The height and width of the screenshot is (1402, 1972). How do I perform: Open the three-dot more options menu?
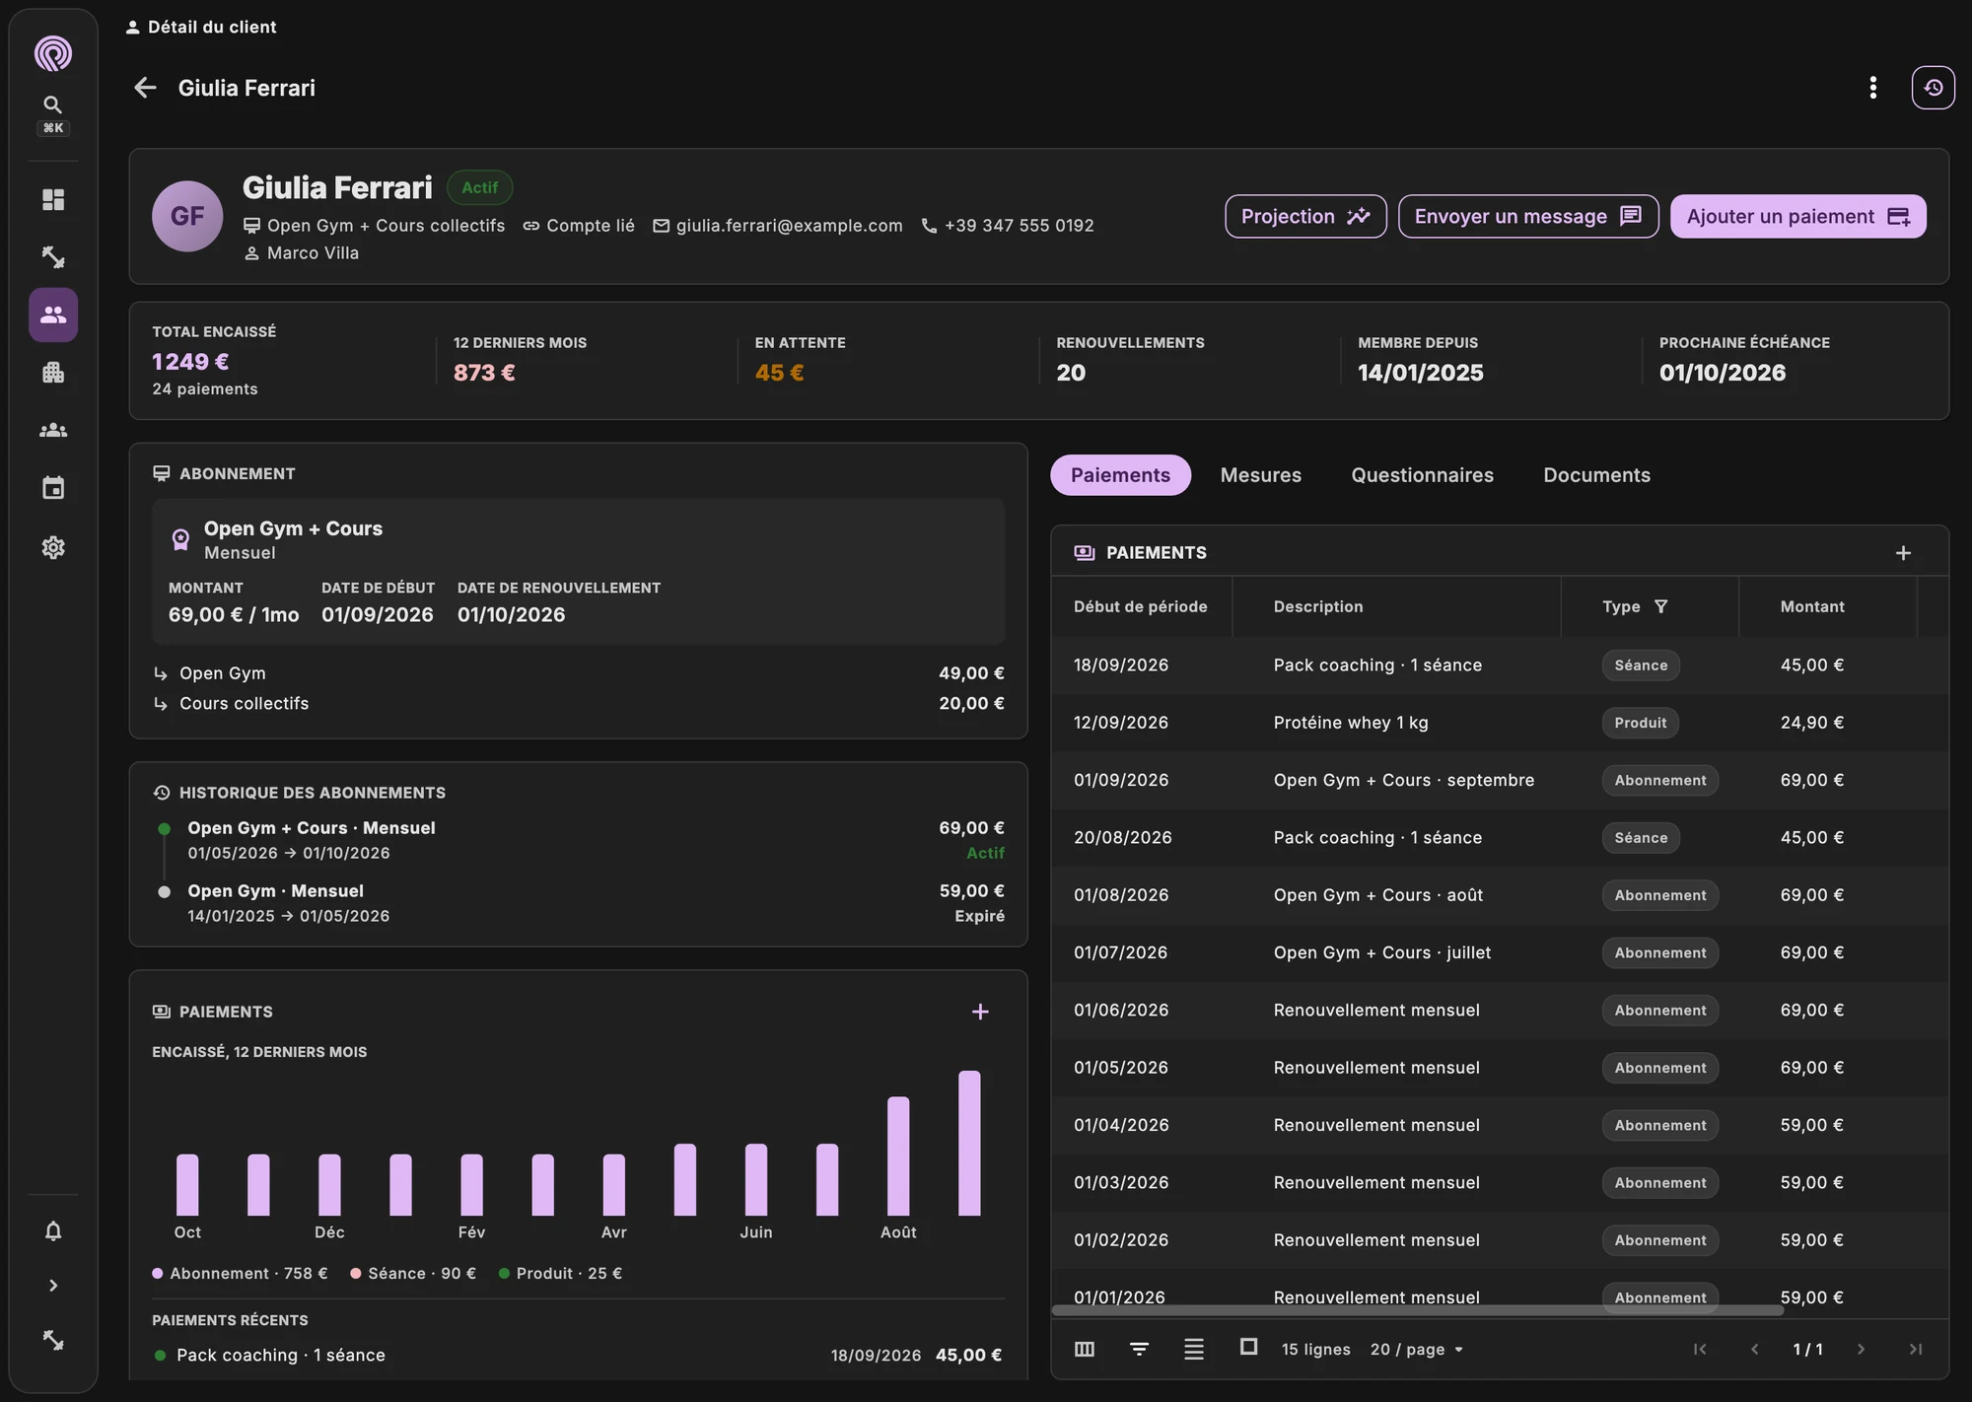[1872, 88]
